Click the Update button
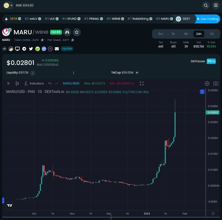 tap(67, 48)
